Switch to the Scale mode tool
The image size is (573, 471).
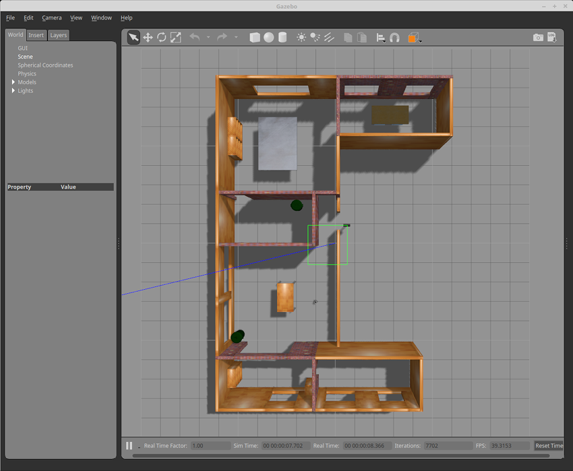pyautogui.click(x=175, y=37)
